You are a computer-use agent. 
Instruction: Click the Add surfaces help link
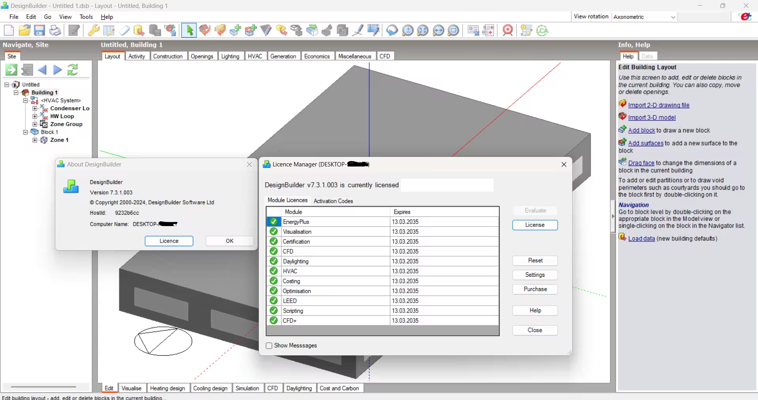tap(646, 143)
